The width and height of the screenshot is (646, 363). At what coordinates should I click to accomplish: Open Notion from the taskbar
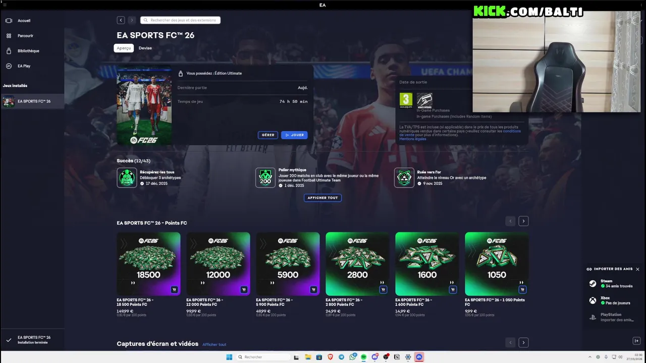pyautogui.click(x=397, y=357)
